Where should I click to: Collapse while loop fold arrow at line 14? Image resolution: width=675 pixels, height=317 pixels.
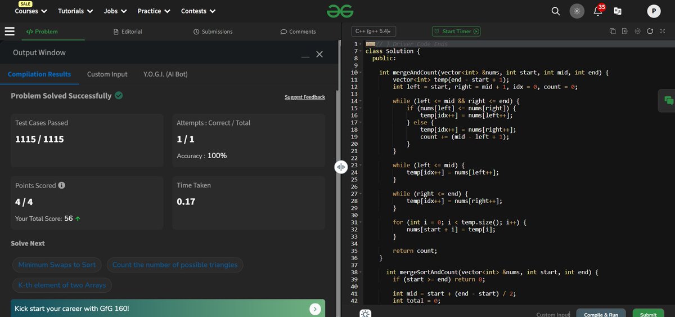click(361, 101)
